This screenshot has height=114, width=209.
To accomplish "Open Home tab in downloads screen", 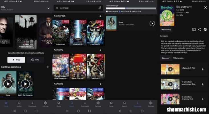I will (x=111, y=104).
